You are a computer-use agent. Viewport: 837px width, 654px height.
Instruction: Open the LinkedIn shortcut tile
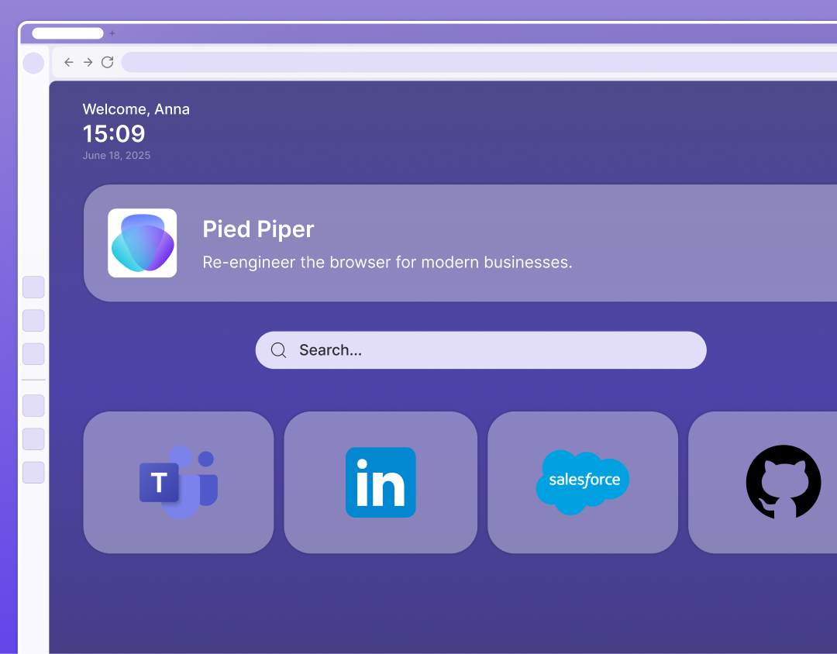tap(381, 483)
